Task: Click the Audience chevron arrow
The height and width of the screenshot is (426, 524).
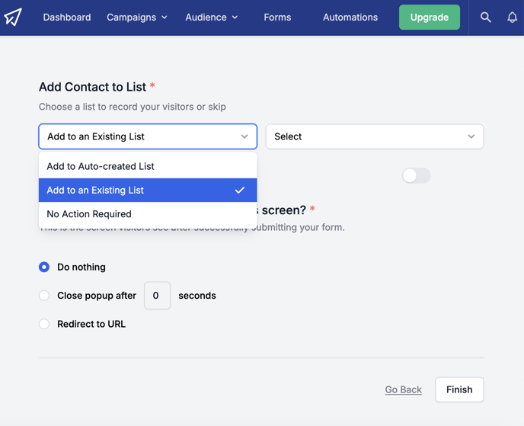Action: (x=235, y=18)
